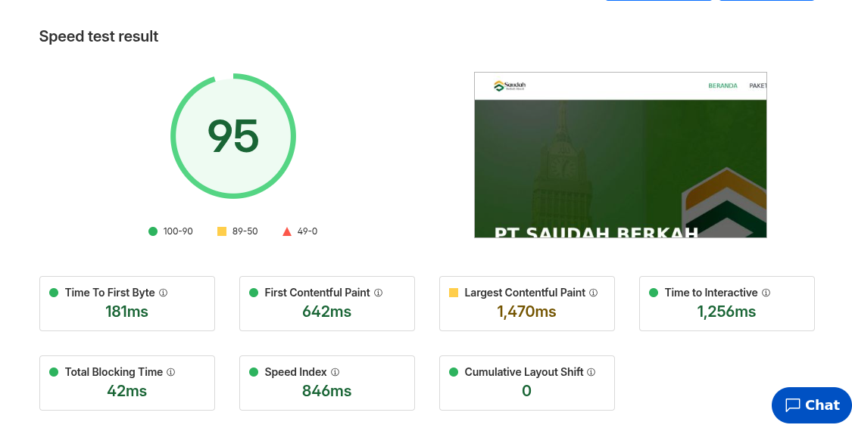Click the 1,256ms value

tap(726, 312)
